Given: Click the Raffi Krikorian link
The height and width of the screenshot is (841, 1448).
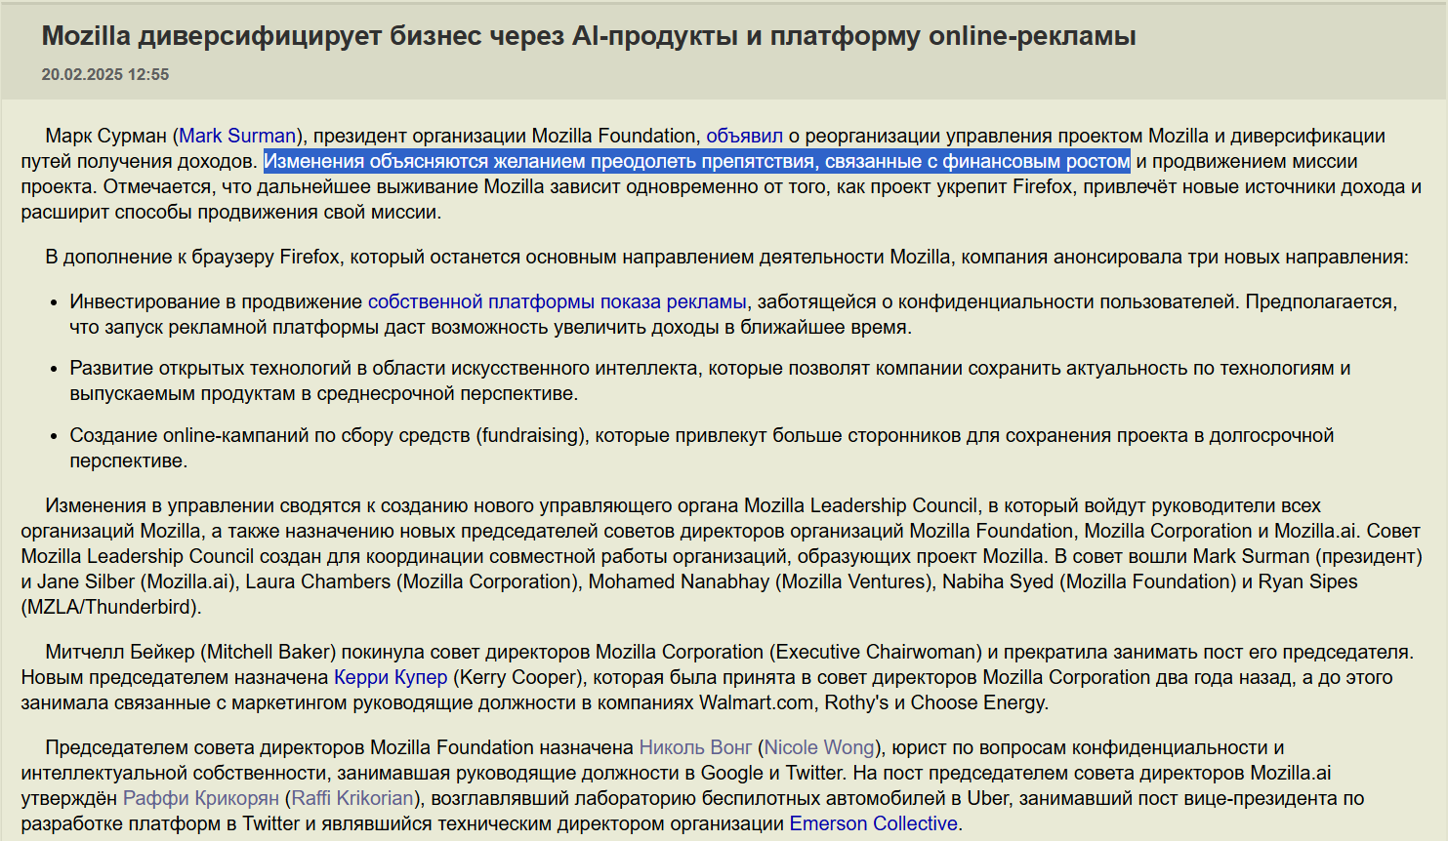Looking at the screenshot, I should 352,798.
